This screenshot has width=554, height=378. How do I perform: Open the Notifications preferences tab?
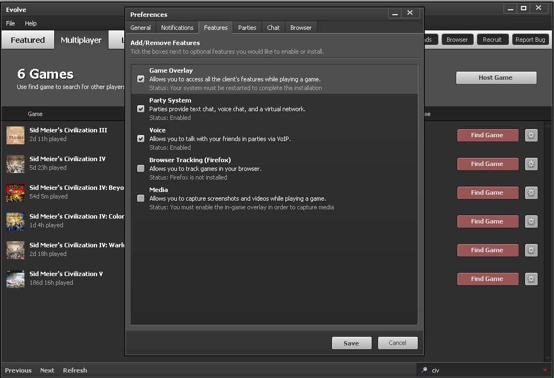(177, 28)
